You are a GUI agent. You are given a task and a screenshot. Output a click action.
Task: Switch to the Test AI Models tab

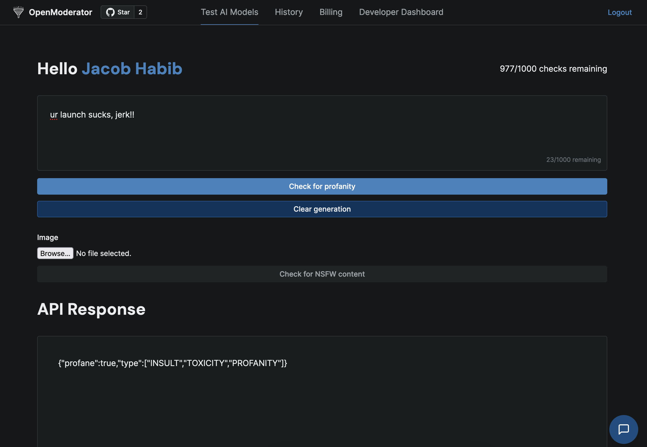(229, 12)
